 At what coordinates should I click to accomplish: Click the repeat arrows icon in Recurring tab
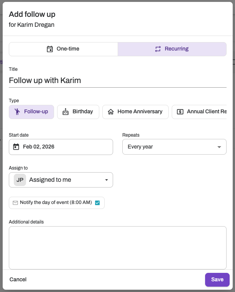(x=158, y=49)
